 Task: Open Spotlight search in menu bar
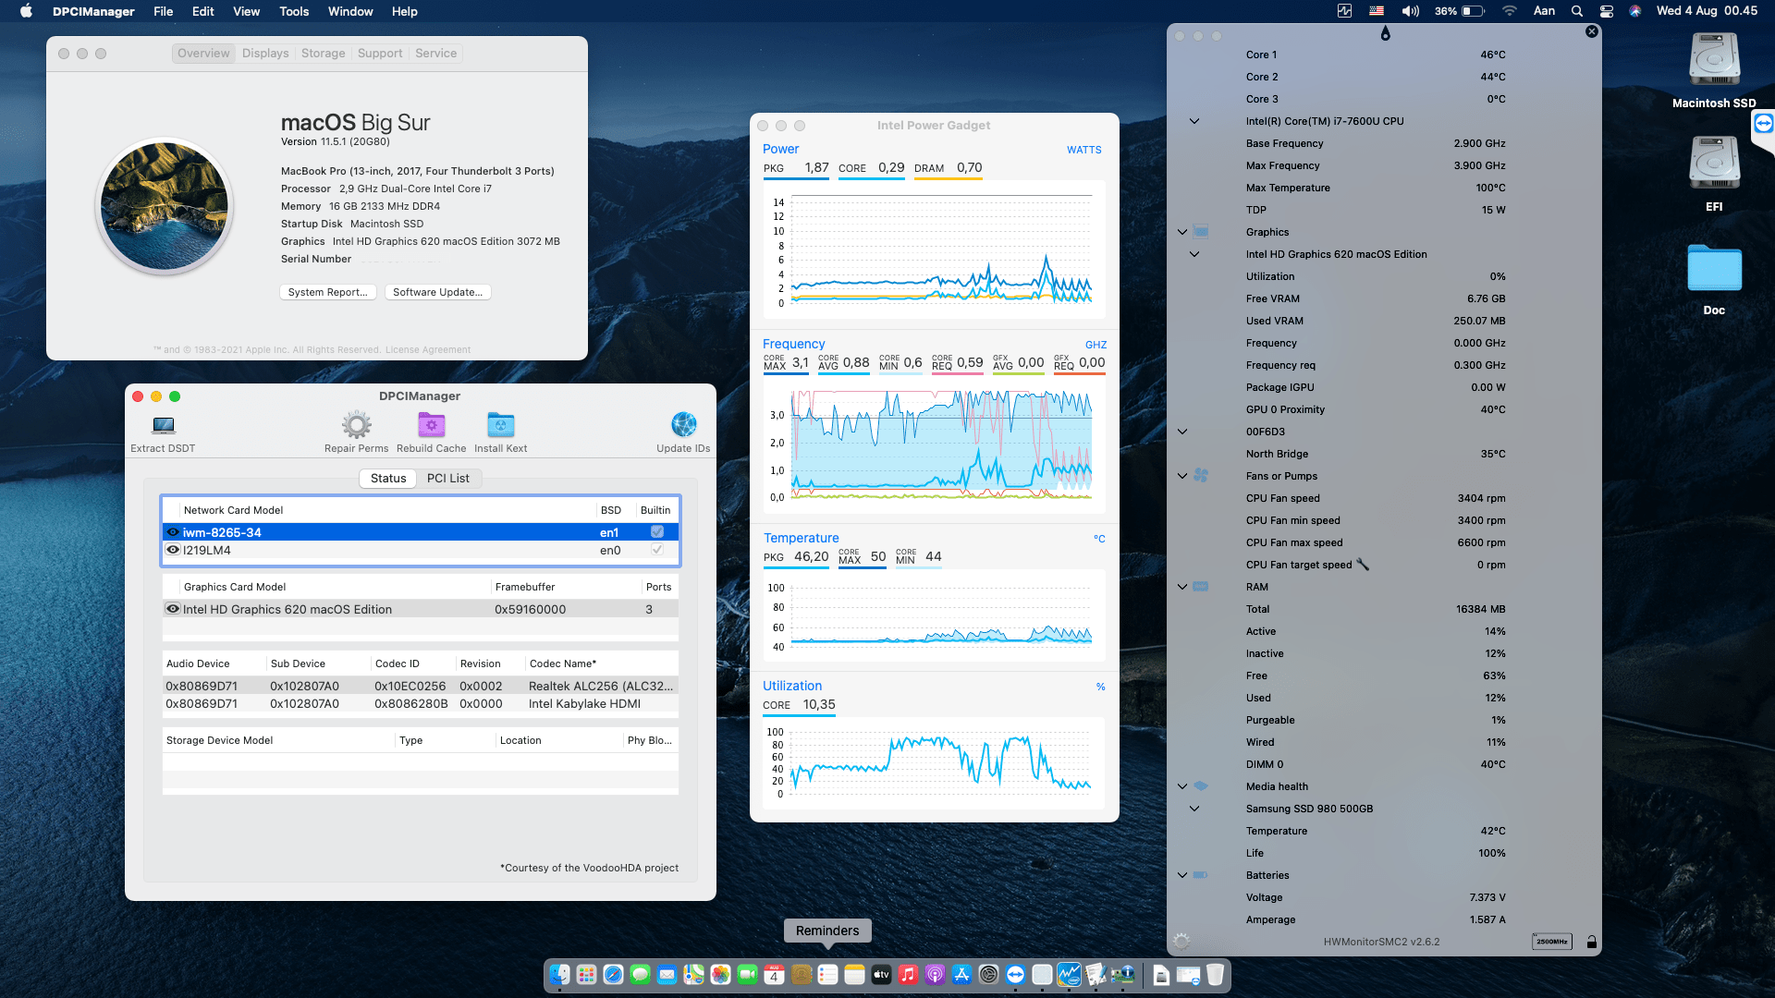point(1577,11)
